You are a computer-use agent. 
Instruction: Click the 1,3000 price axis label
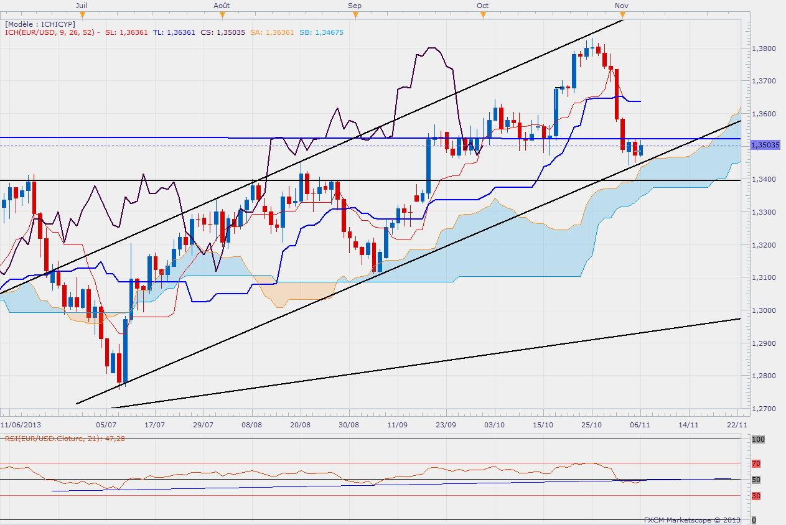point(762,310)
